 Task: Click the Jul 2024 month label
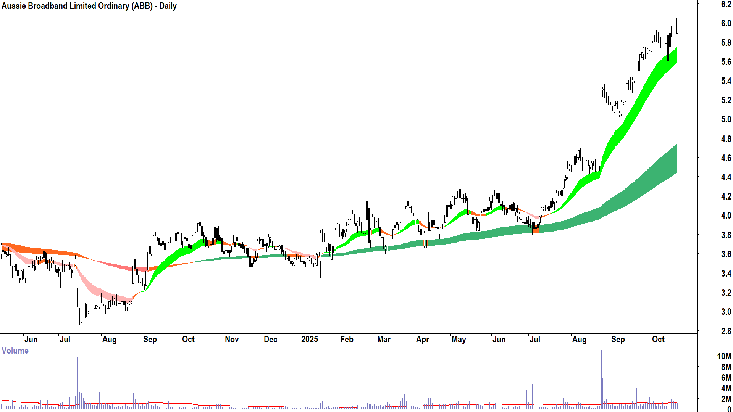click(65, 339)
